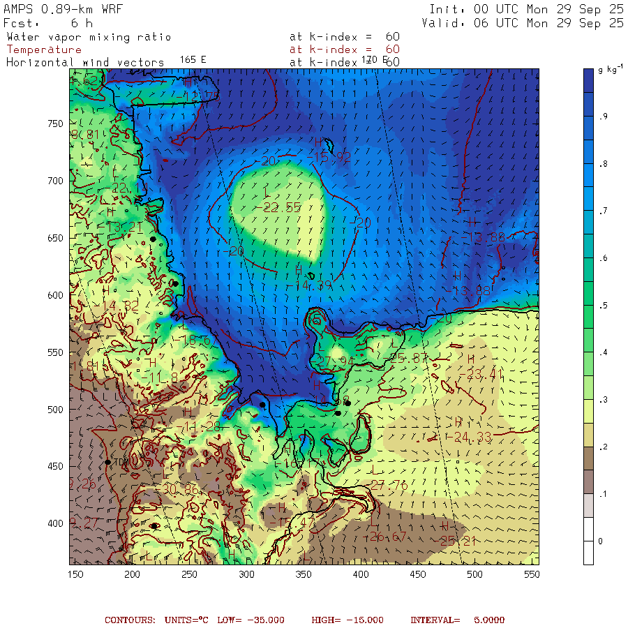Click the -27.76 low temperature label
Viewport: 628px width, 628px height.
point(388,484)
